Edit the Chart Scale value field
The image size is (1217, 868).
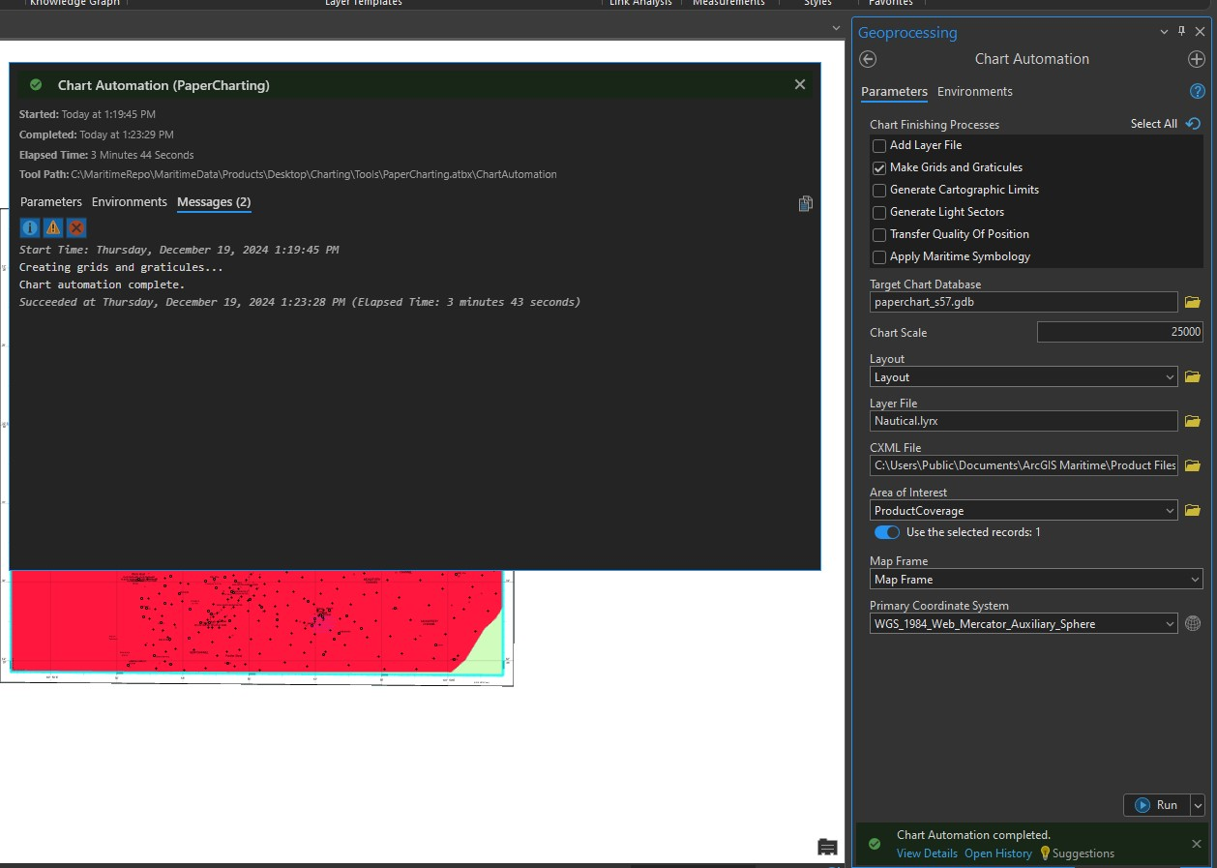(x=1119, y=332)
